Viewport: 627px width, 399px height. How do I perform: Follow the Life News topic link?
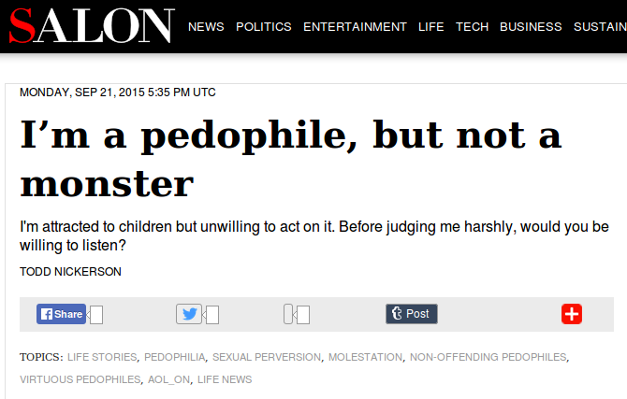225,379
